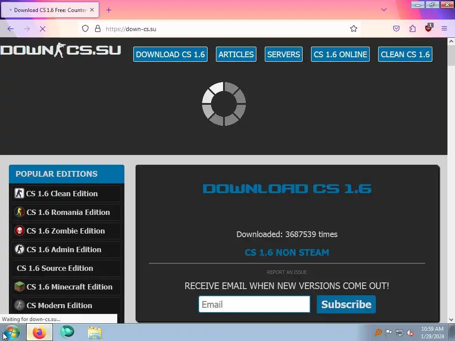The image size is (455, 341).
Task: Open the SERVERS nav button
Action: [x=283, y=54]
